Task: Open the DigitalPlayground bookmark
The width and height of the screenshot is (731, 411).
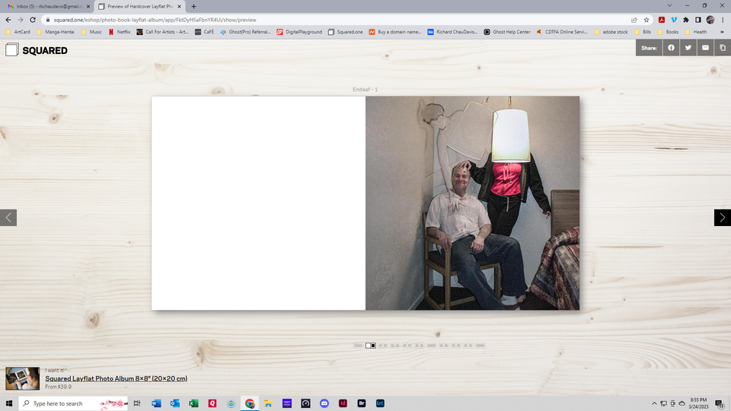Action: (299, 32)
